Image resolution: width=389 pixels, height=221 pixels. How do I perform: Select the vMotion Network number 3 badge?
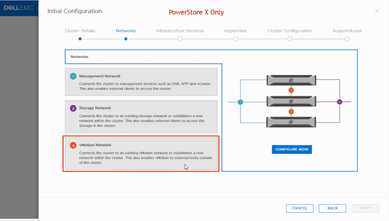(x=73, y=145)
